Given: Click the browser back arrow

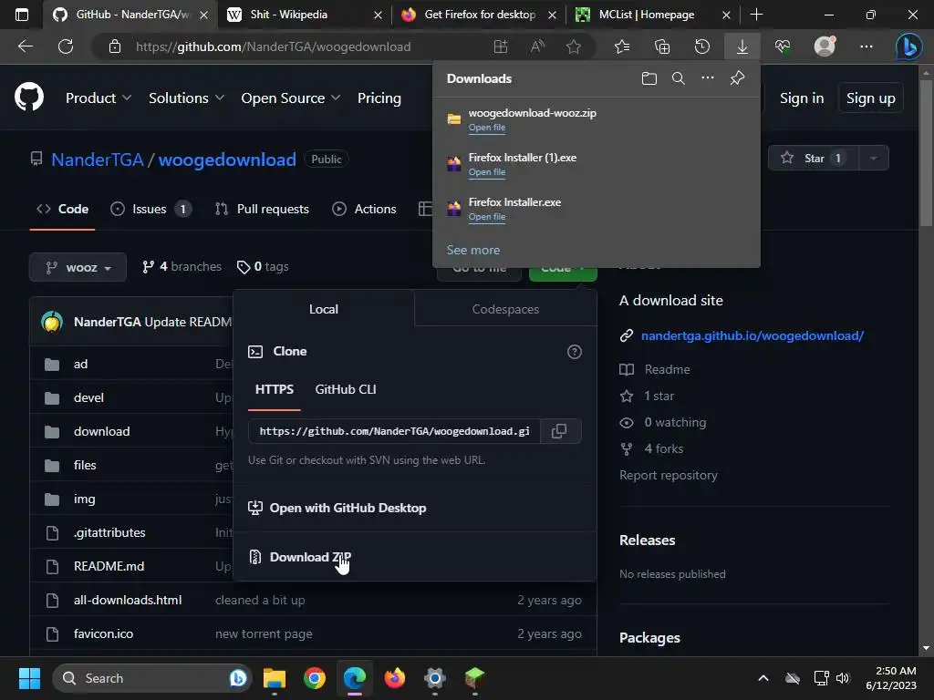Looking at the screenshot, I should pyautogui.click(x=25, y=46).
